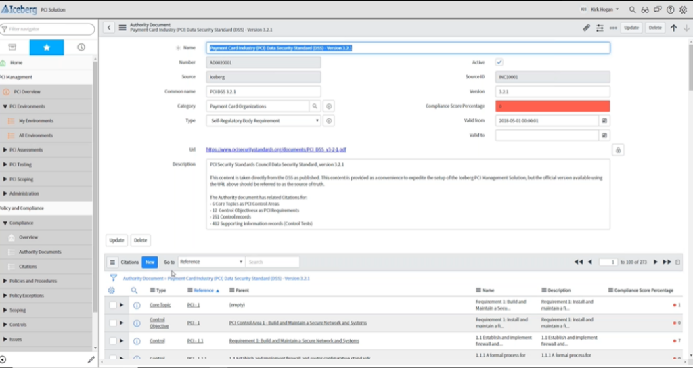Open the Go to Reference dropdown
This screenshot has height=368, width=693.
click(211, 262)
